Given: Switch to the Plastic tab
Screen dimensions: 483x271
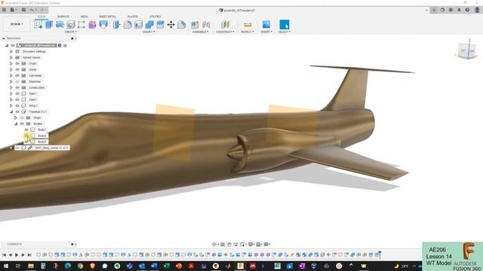Looking at the screenshot, I should click(x=133, y=17).
